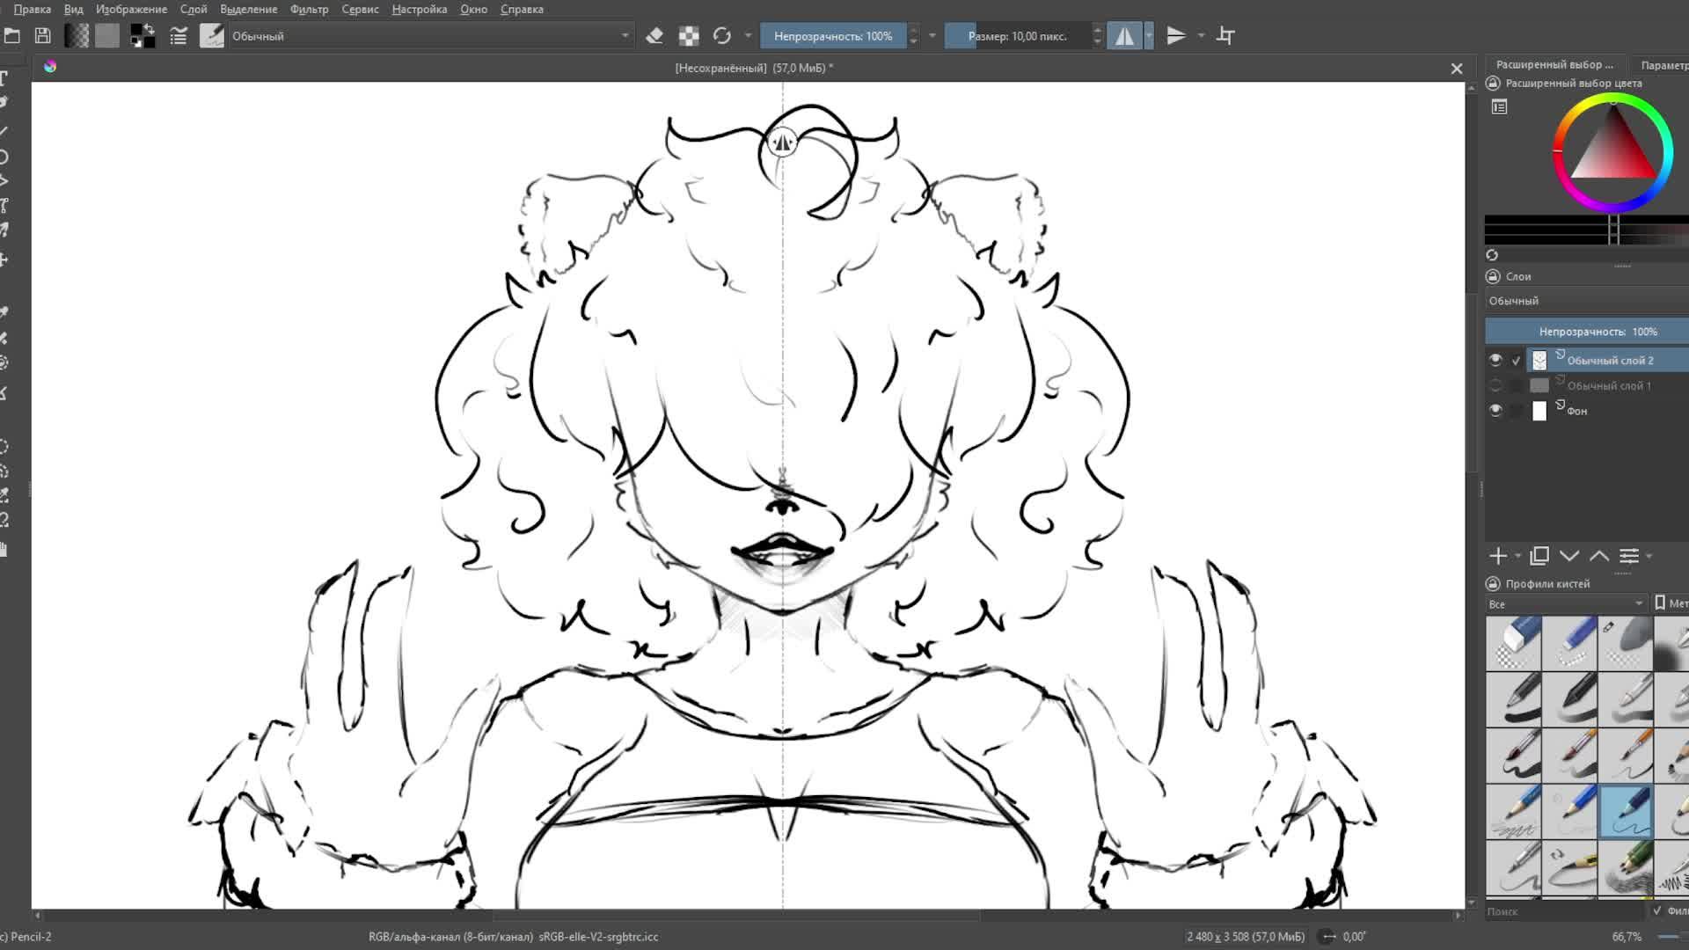This screenshot has width=1689, height=950.
Task: Open brush preset chooser with pencil thumbnail
Action: pyautogui.click(x=212, y=36)
